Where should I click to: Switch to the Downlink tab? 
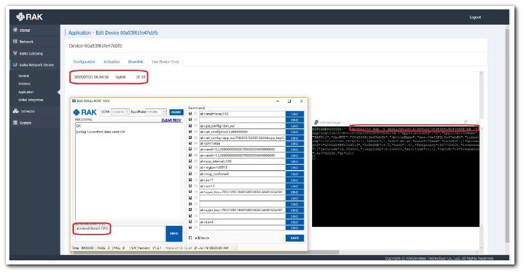click(136, 62)
